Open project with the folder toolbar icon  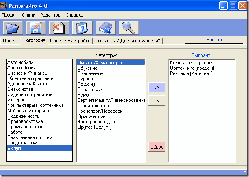13,28
